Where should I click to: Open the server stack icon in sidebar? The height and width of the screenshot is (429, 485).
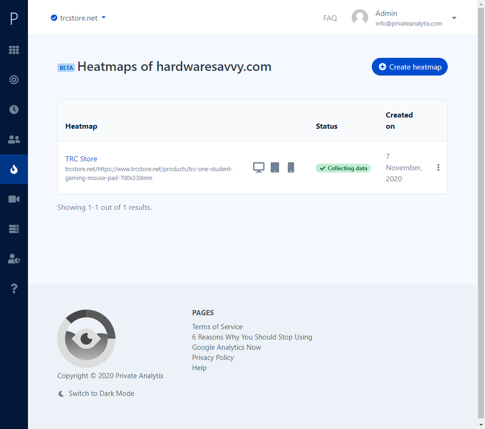[14, 229]
